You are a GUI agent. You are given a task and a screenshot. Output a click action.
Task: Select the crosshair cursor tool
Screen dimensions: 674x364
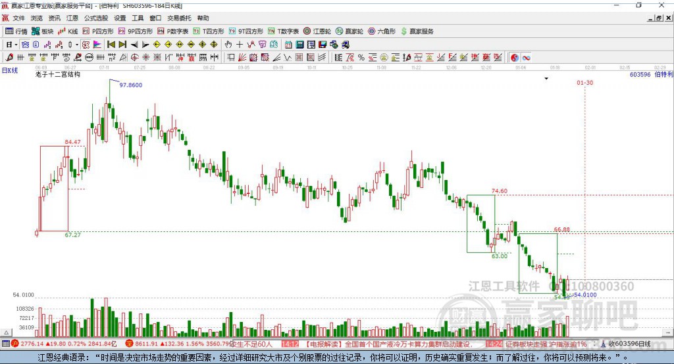click(240, 45)
